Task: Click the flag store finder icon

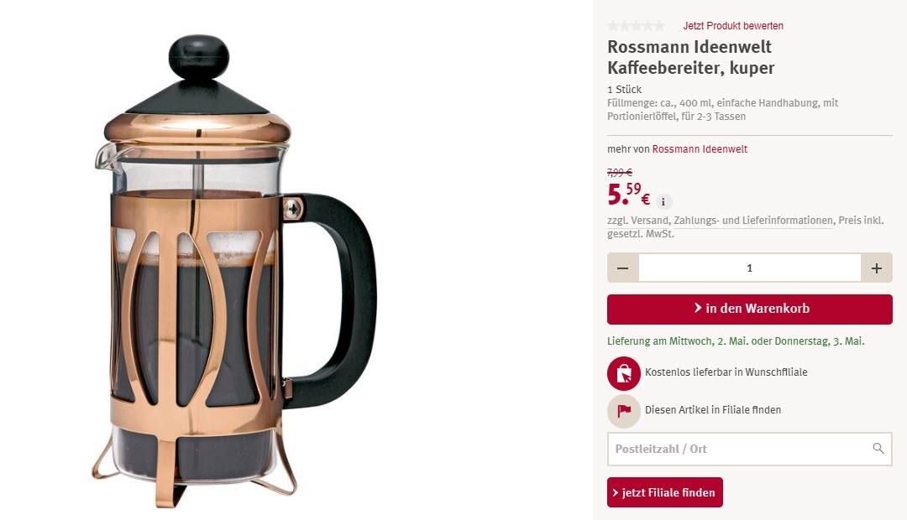Action: (623, 411)
